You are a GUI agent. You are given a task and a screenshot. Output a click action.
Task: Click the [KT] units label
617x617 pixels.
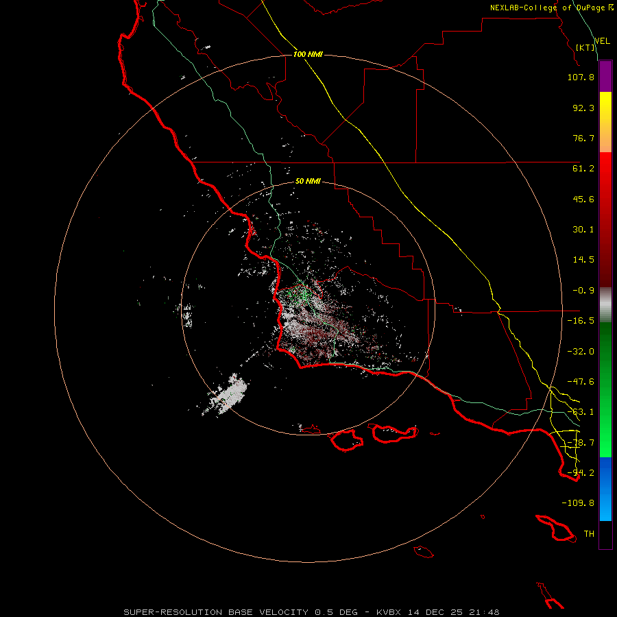pos(585,47)
